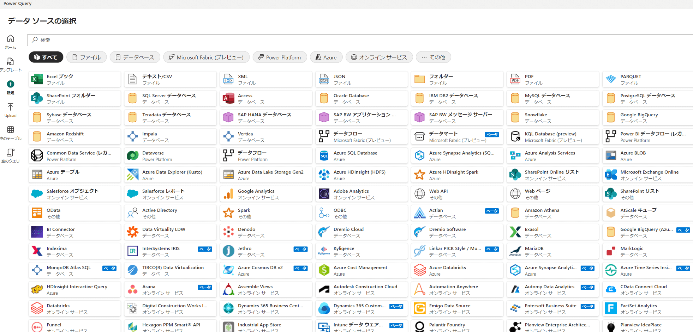The height and width of the screenshot is (332, 693).
Task: Click the Azure SQL Database icon
Action: [324, 155]
